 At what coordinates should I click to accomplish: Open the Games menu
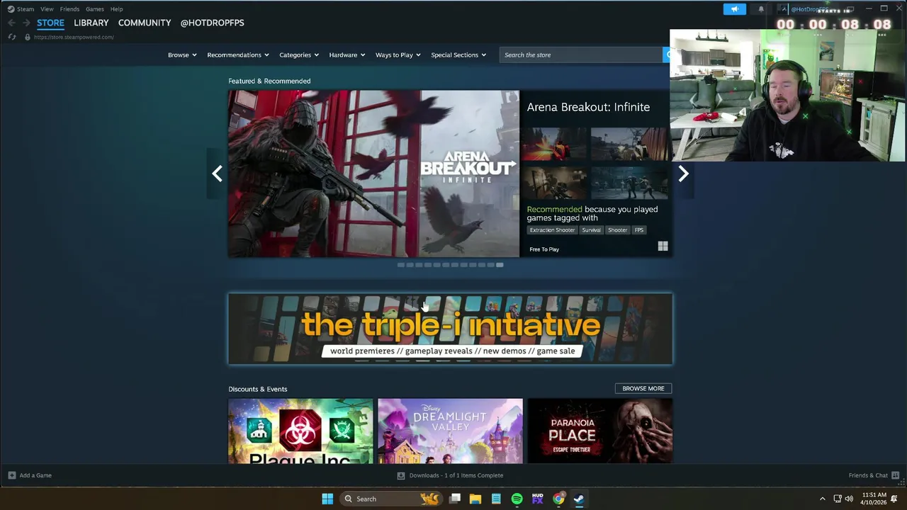[94, 9]
